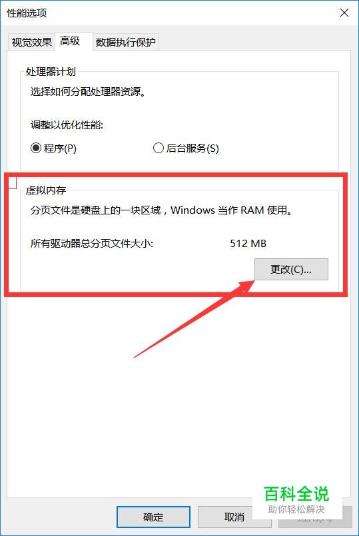Select the 高级 tab
359x536 pixels.
coord(70,41)
